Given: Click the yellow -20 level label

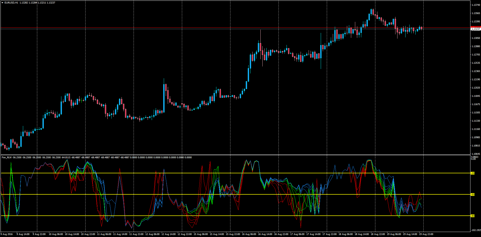Looking at the screenshot, I should point(472,173).
